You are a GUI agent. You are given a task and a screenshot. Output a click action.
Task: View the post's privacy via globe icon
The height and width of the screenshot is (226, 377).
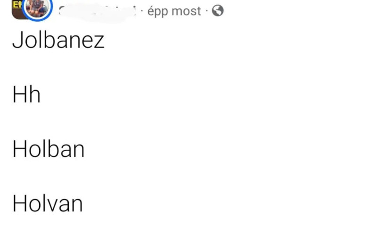(218, 11)
